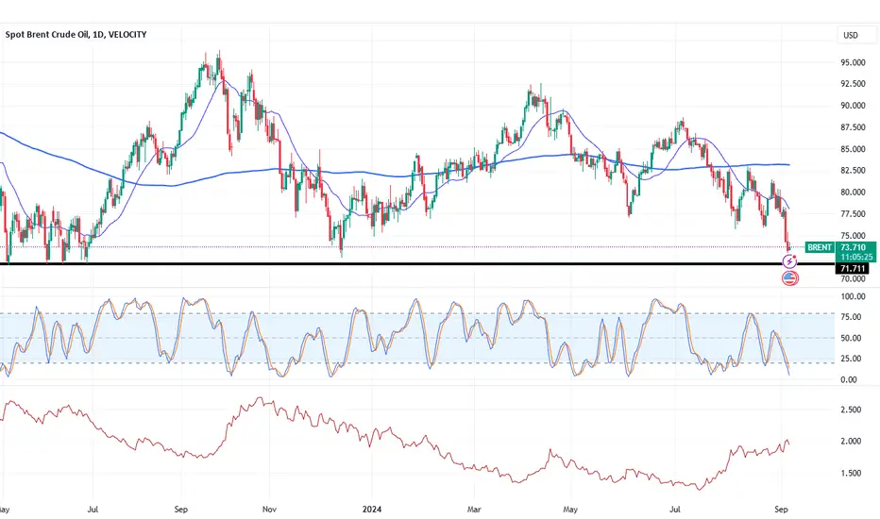Screen dimensions: 880x519
Task: Click the 100.00 stochastic scale label
Action: pos(853,297)
